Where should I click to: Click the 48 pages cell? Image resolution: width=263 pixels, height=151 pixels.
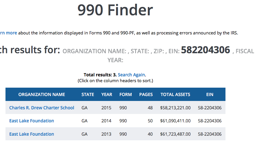pyautogui.click(x=150, y=108)
